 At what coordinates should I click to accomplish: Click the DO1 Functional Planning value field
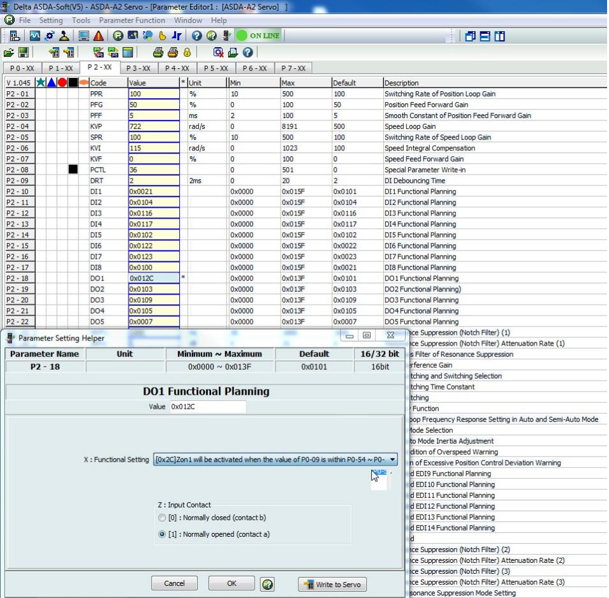(207, 407)
